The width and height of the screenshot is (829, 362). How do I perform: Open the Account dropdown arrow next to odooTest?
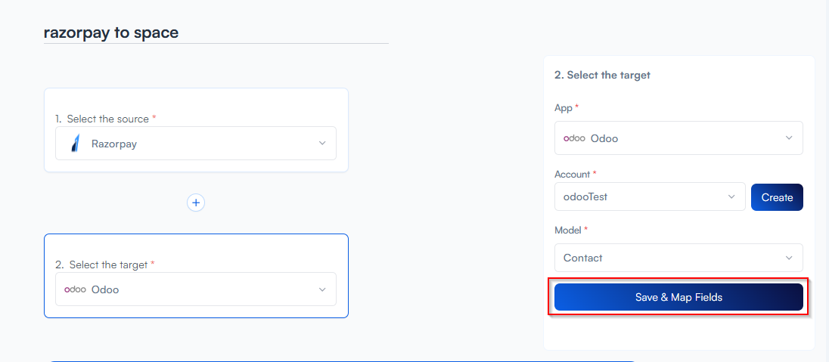pos(731,197)
